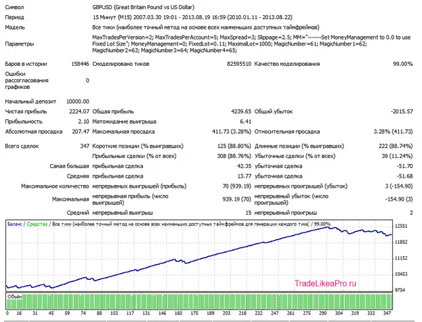Viewport: 422px width, 322px height.
Task: Click average loss trade value -51.68
Action: 404,176
